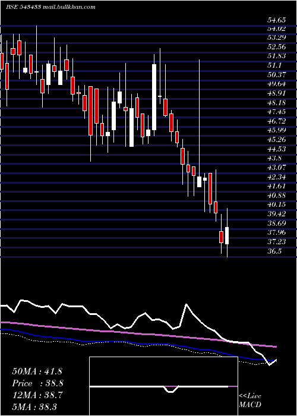Click the 40.15 price label

coord(276,205)
